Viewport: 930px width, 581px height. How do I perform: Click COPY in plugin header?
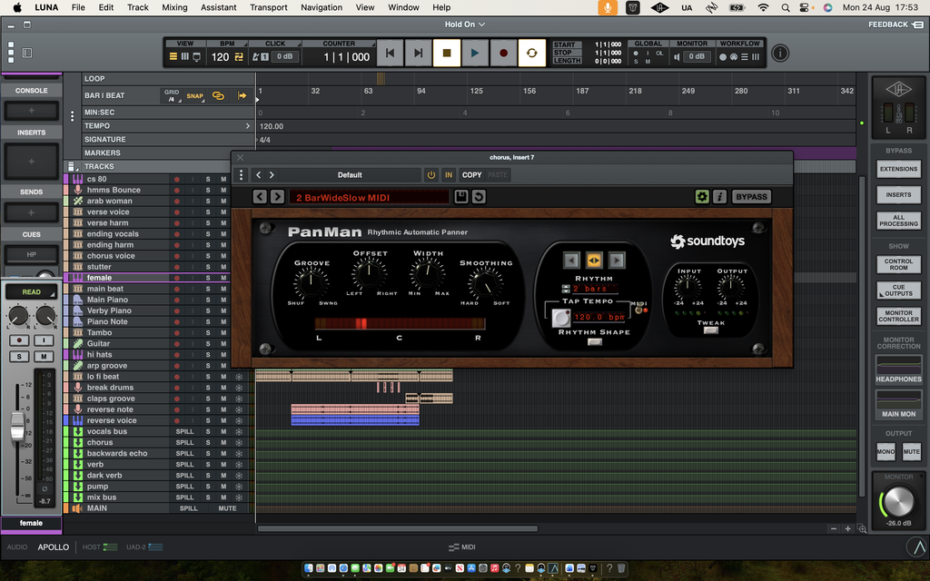click(x=471, y=175)
